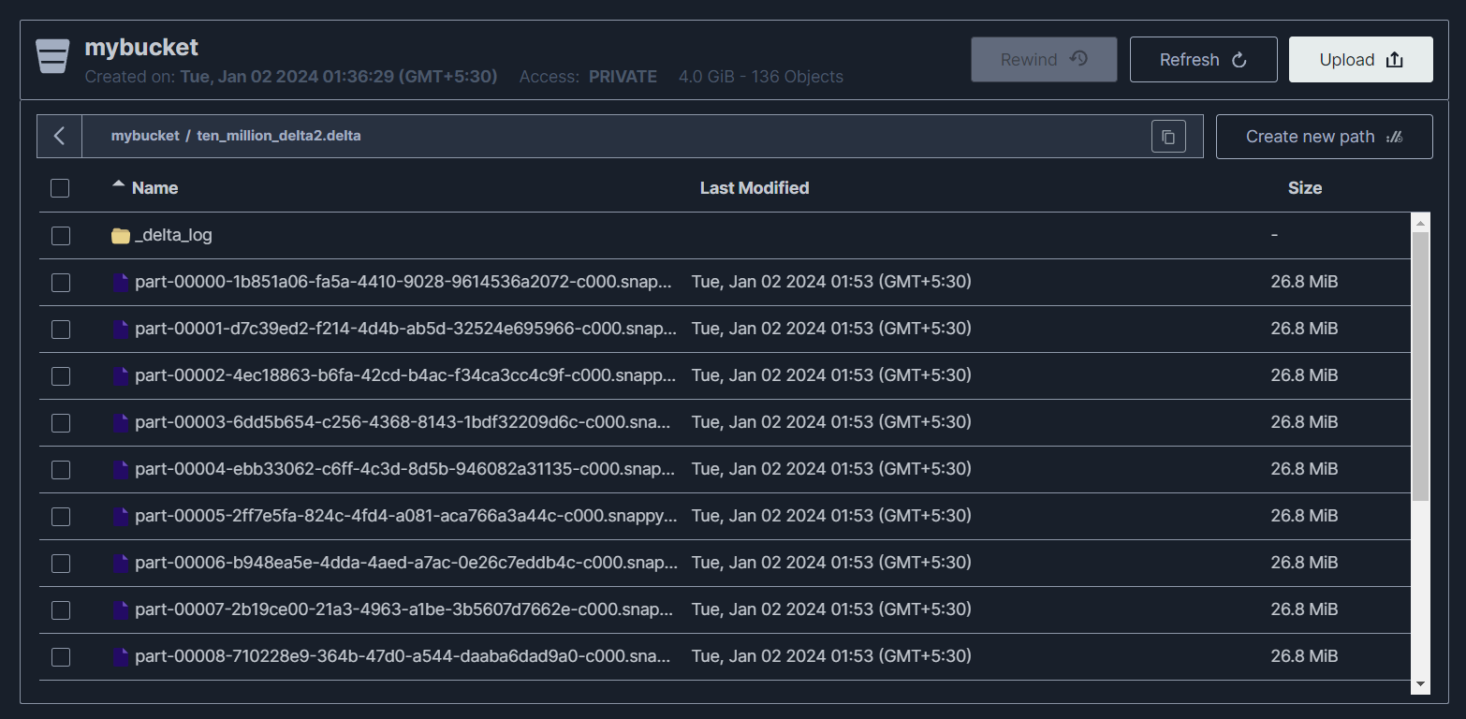This screenshot has height=719, width=1466.
Task: Click the file icon for part-00000
Action: (121, 283)
